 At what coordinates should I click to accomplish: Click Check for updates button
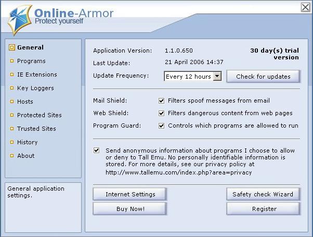pyautogui.click(x=263, y=77)
